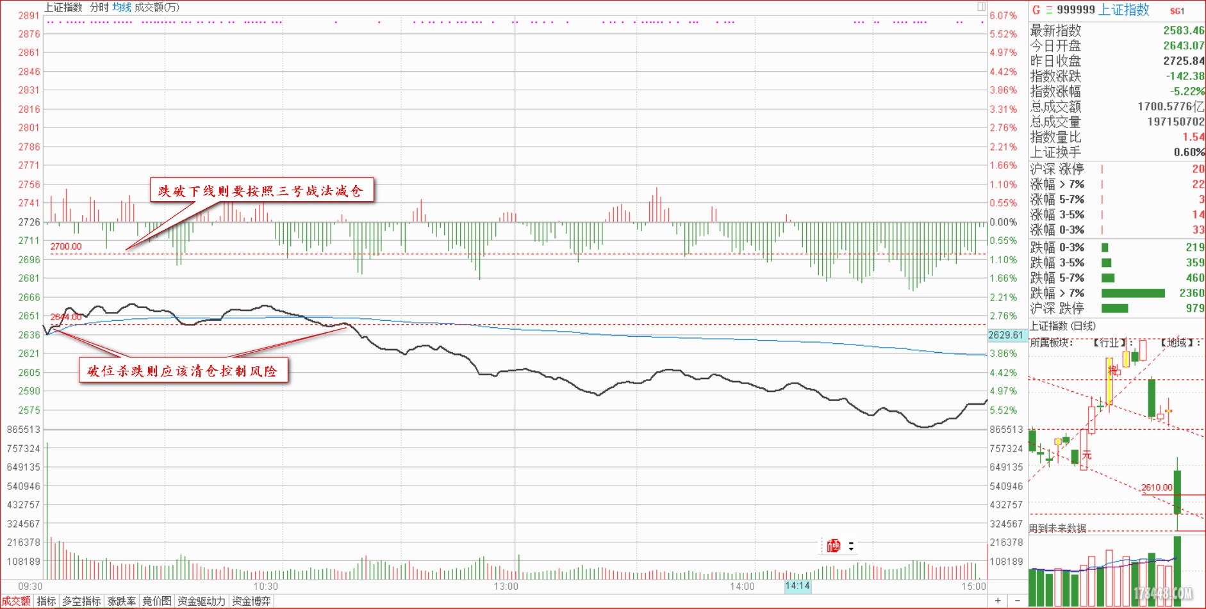Click the 上证指数 title at chart top-left
1206x609 pixels.
[x=63, y=7]
